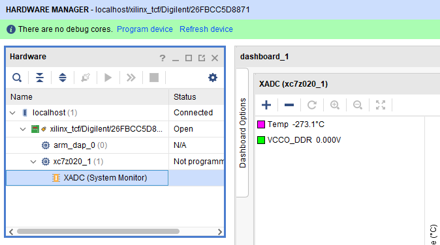The image size is (440, 245).
Task: Click the magenta Temp color swatch
Action: coord(261,124)
